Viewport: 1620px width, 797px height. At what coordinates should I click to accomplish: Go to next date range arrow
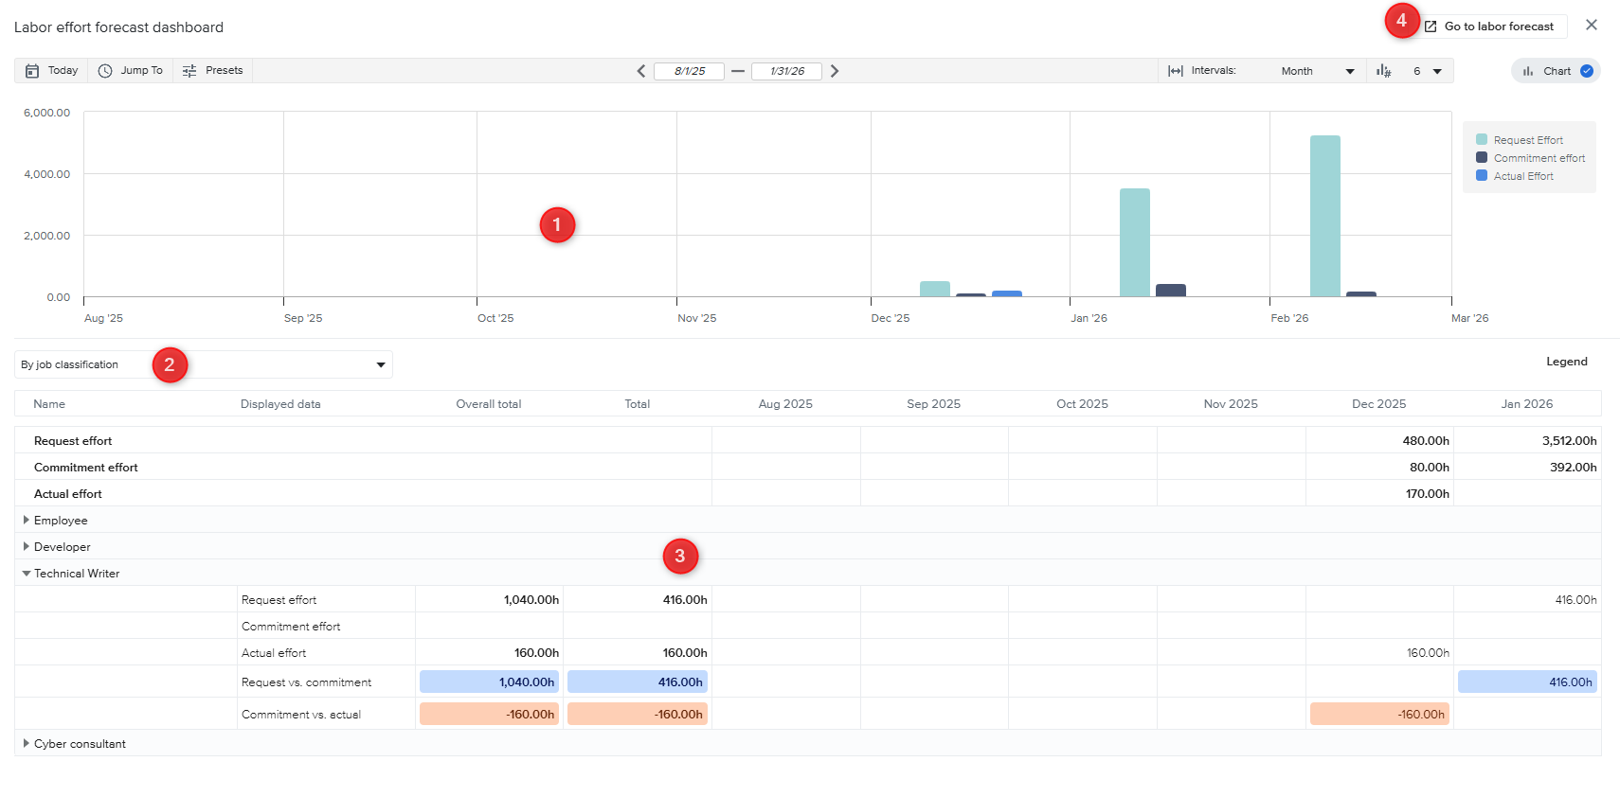tap(835, 71)
